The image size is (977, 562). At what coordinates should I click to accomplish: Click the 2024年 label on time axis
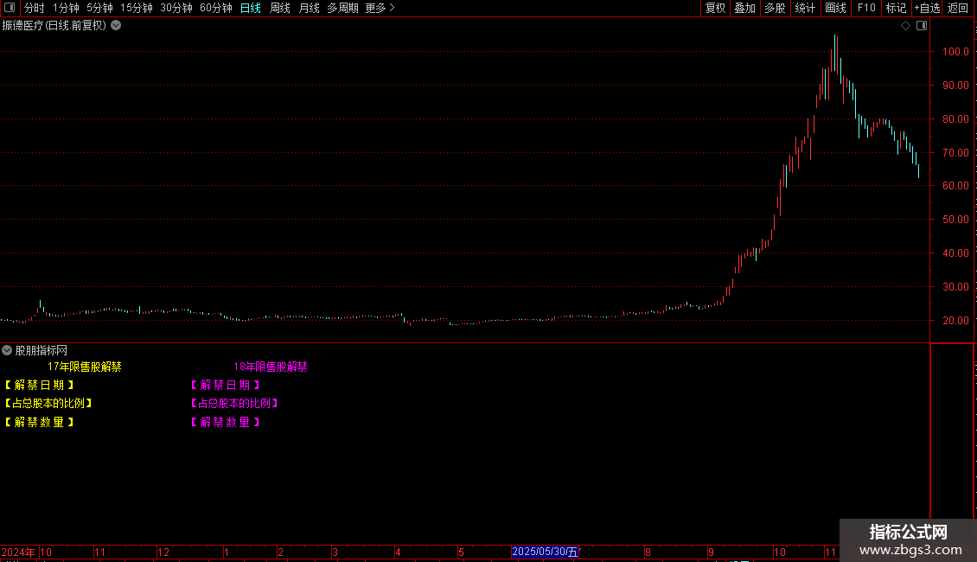[x=18, y=552]
